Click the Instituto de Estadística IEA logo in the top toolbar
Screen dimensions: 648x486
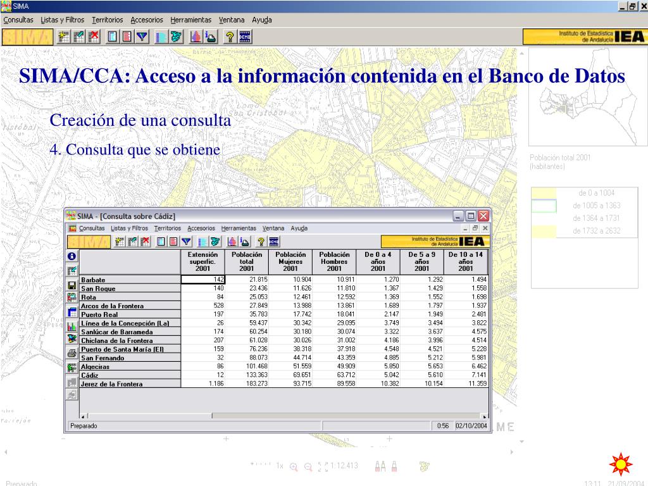[x=584, y=37]
